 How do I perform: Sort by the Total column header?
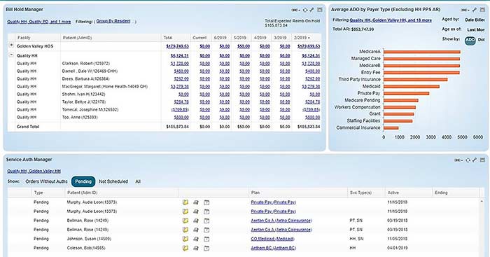coord(175,38)
